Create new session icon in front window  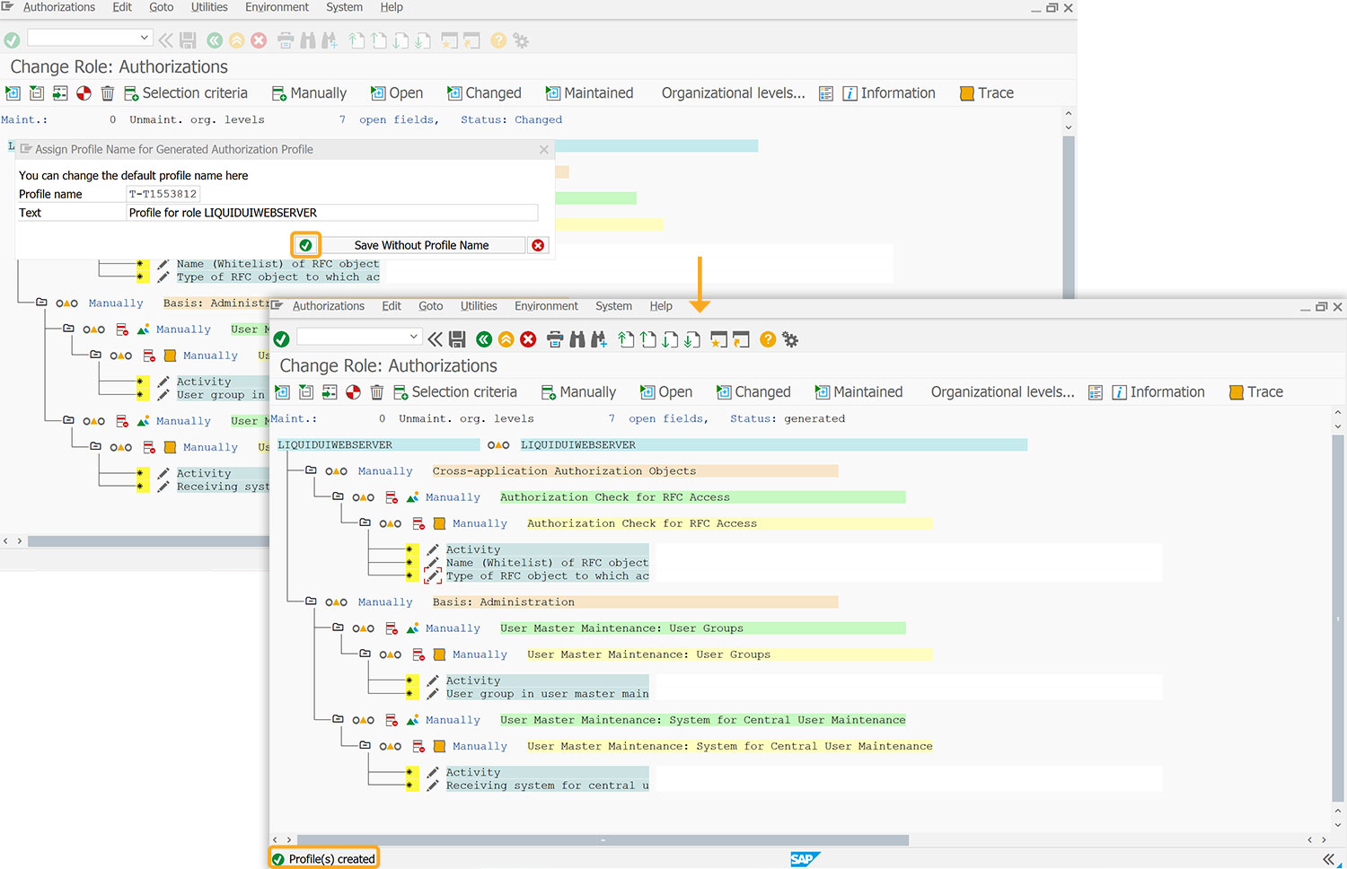click(718, 339)
